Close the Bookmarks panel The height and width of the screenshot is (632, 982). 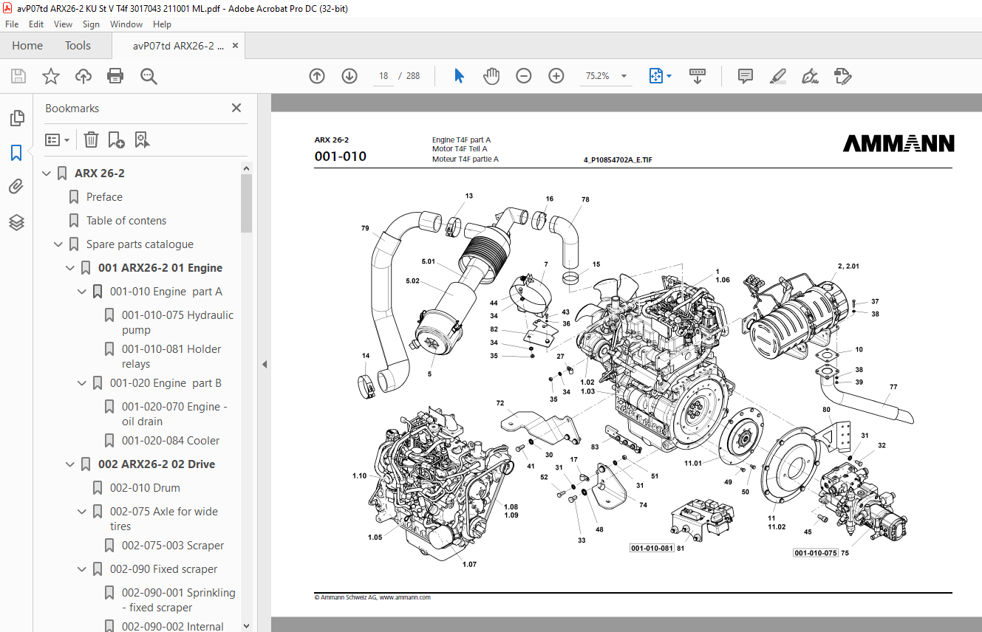tap(236, 108)
